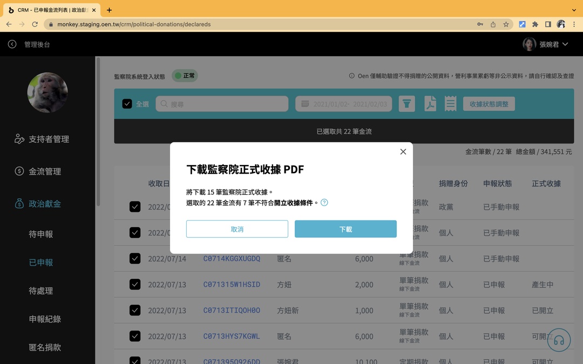Uncheck the checkbox on the 方妞 row
Image resolution: width=583 pixels, height=364 pixels.
(135, 284)
